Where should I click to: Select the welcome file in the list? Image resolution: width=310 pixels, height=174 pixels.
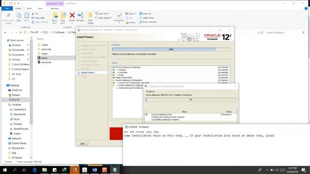click(46, 62)
